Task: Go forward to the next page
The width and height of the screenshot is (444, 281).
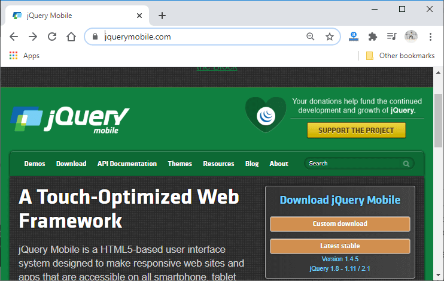Action: pyautogui.click(x=33, y=37)
